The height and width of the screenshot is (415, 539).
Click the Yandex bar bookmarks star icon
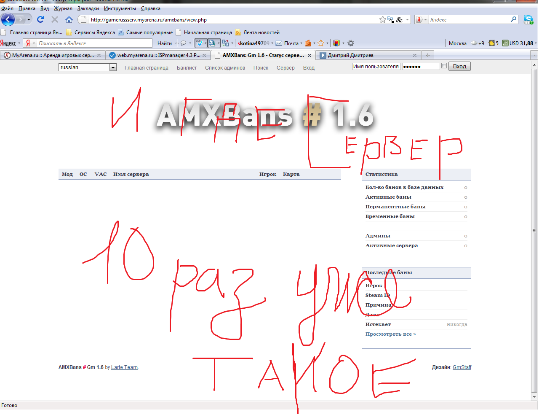321,43
